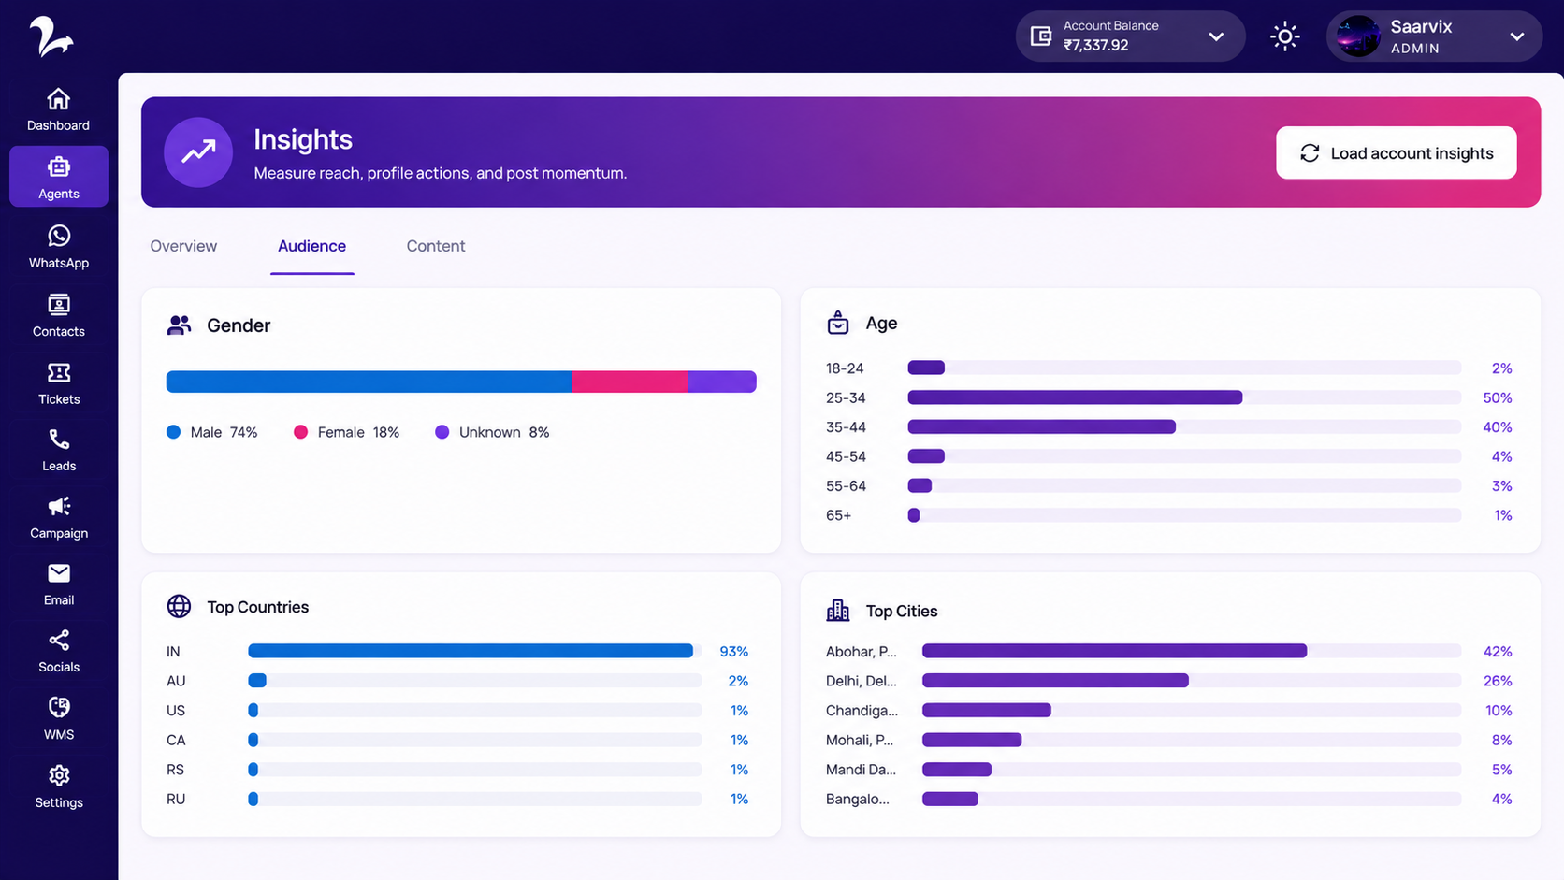Click the "45-54" age label

click(846, 456)
